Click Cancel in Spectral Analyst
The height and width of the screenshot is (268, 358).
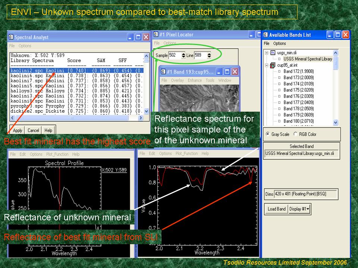[33, 130]
